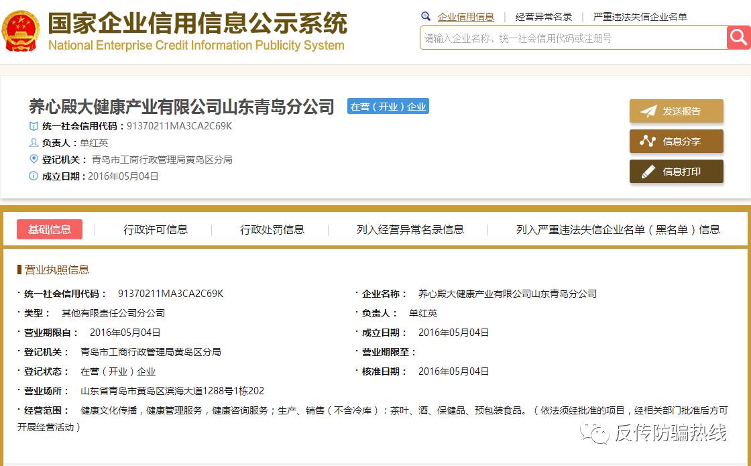Click the license-section 成立日期 value 2016年05月04日
Viewport: 751px width, 466px height.
click(x=453, y=333)
